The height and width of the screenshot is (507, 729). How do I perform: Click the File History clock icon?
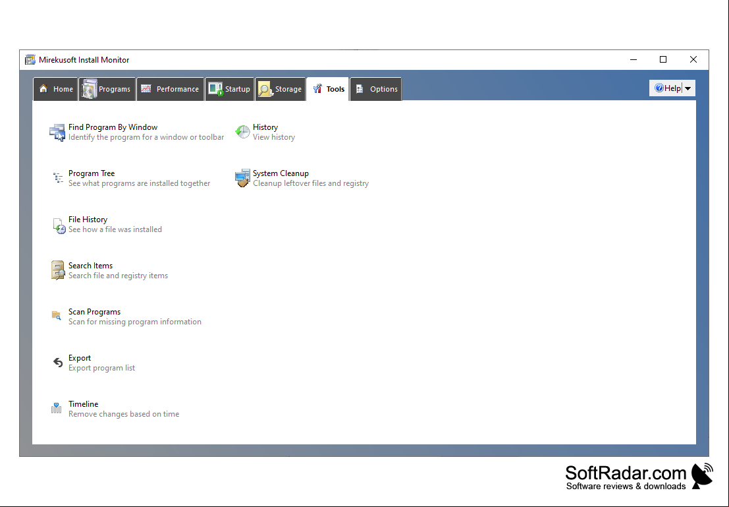click(x=59, y=225)
